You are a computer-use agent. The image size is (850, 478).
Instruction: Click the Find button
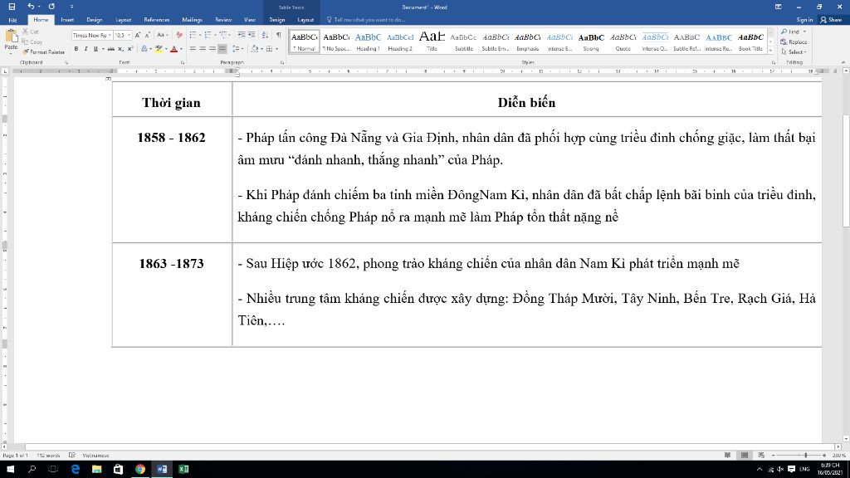point(793,32)
